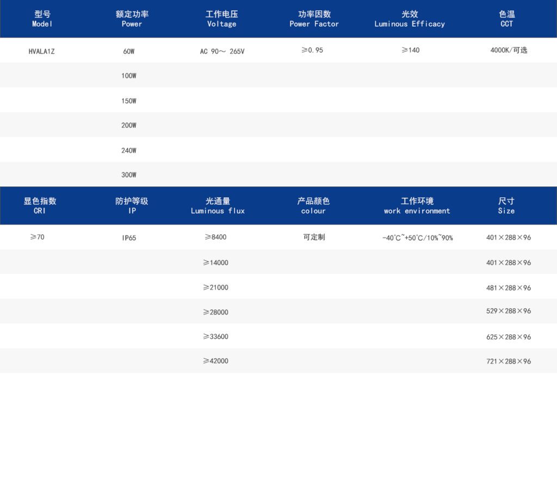Select the HVALA1Z model cell
Image resolution: width=557 pixels, height=493 pixels.
click(41, 52)
